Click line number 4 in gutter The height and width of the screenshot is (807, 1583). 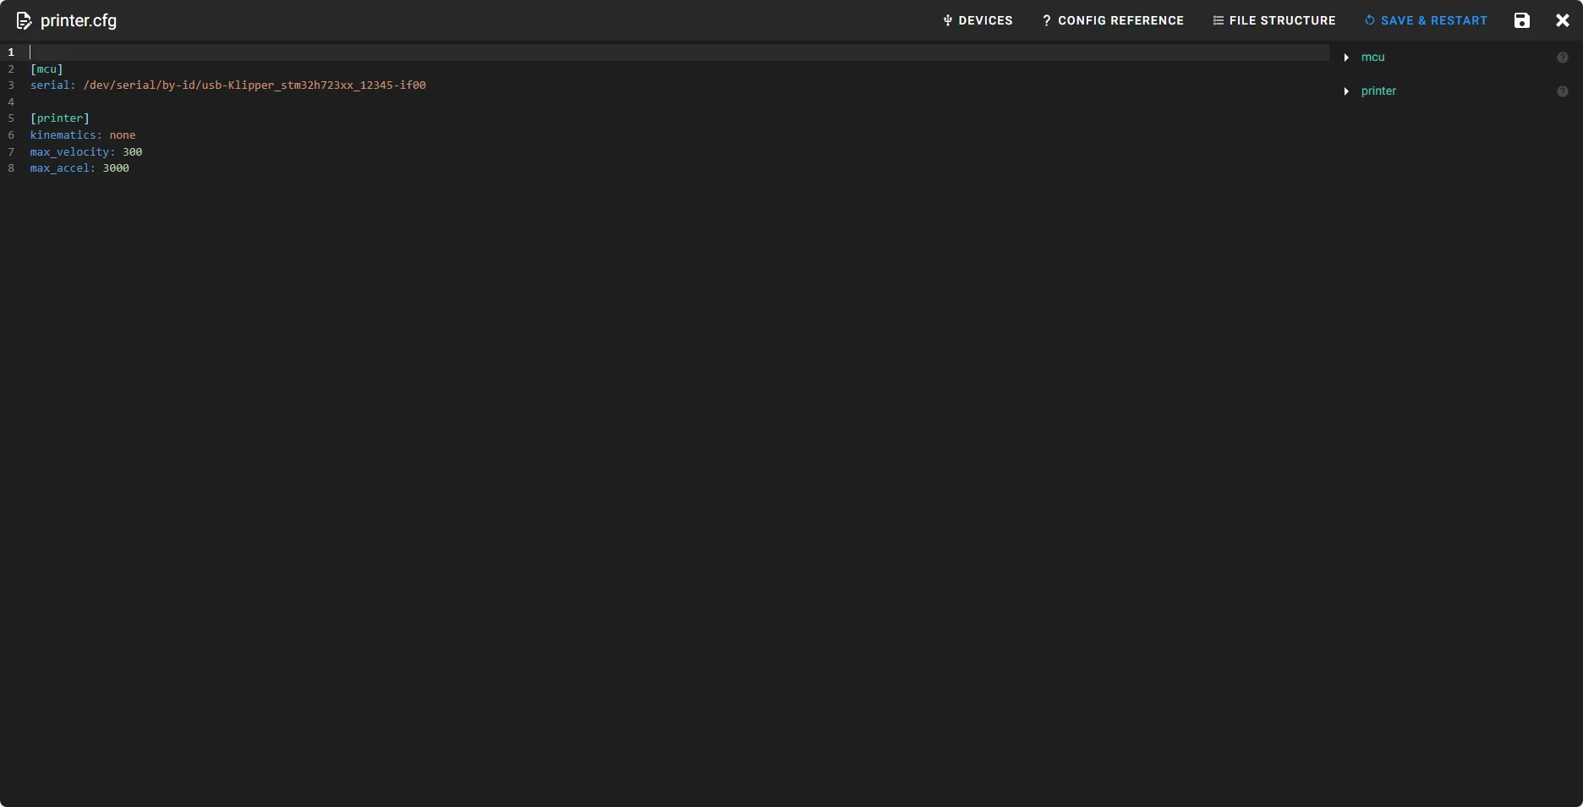click(x=11, y=102)
